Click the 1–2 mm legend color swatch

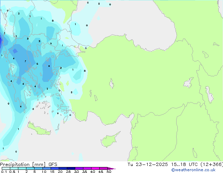[x=22, y=168]
